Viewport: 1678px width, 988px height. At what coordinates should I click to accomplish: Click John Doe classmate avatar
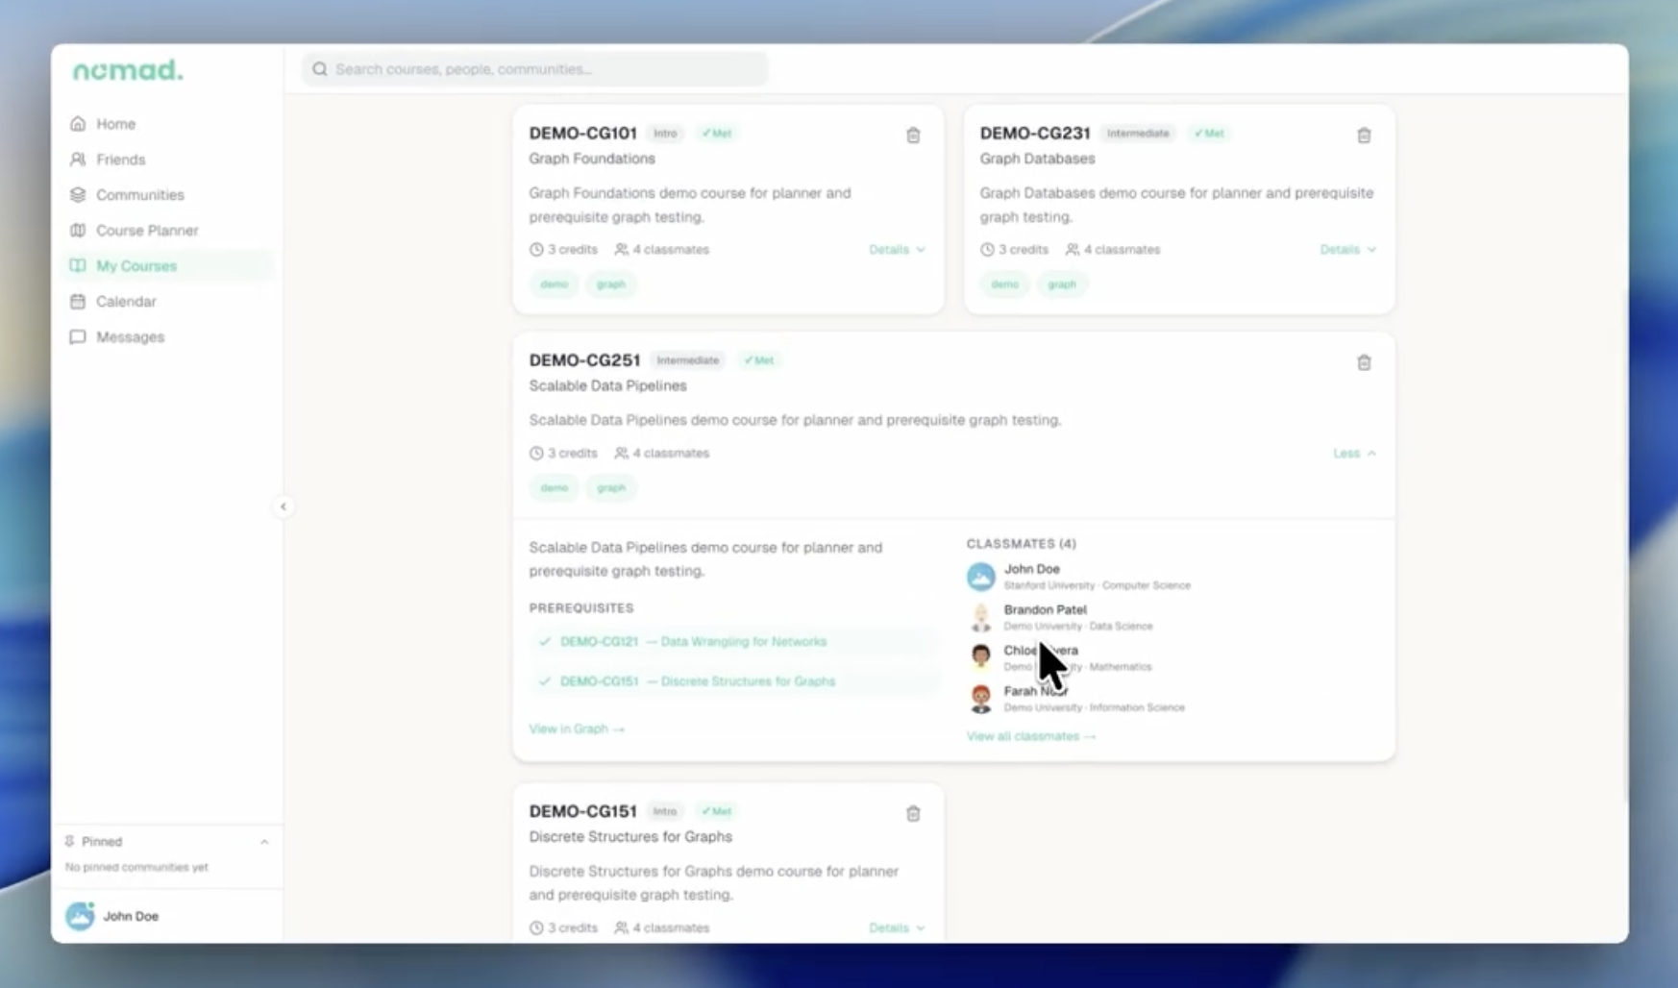tap(981, 577)
